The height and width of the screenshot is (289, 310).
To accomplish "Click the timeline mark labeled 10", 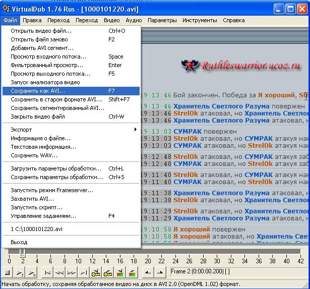I will pyautogui.click(x=78, y=261).
